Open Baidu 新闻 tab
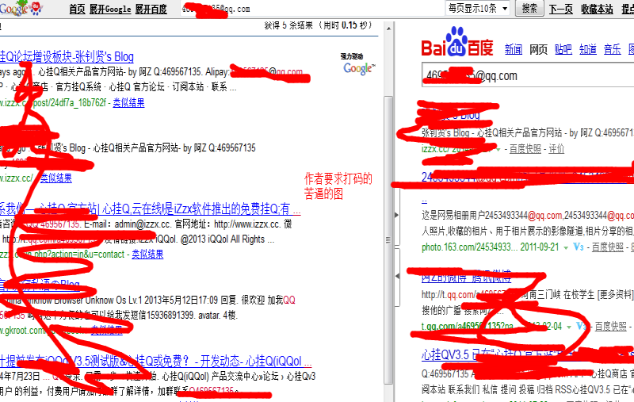Image resolution: width=634 pixels, height=402 pixels. 514,49
